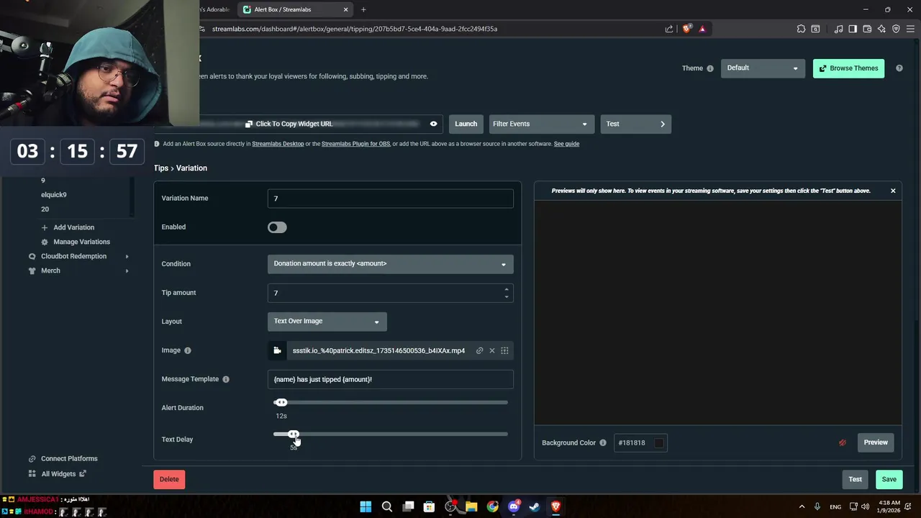
Task: Open Discord from the taskbar
Action: (514, 506)
